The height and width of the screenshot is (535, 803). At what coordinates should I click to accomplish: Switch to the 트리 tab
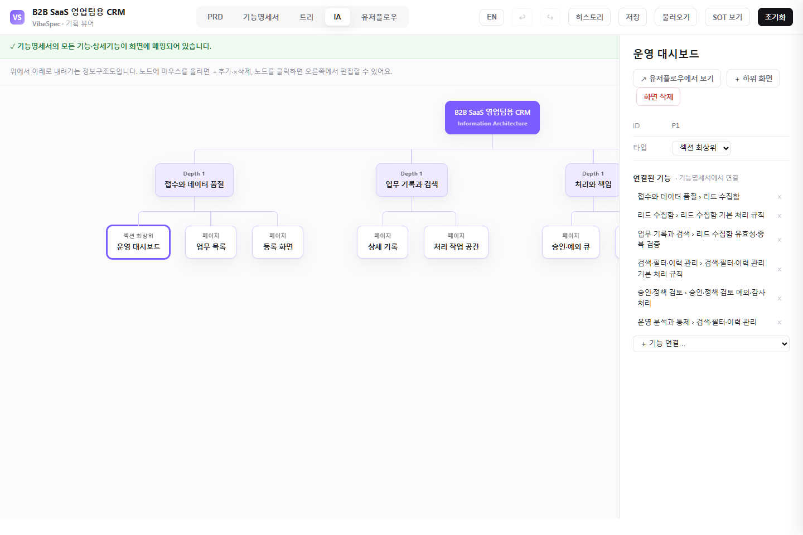point(307,17)
